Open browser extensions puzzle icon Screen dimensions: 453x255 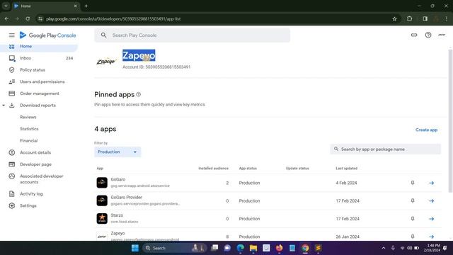tap(409, 19)
